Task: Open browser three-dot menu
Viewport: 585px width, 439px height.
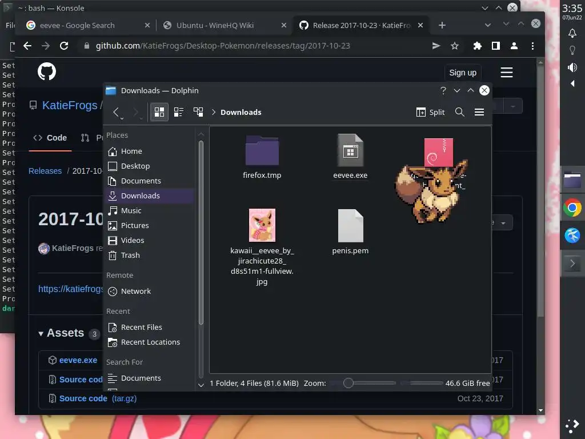Action: click(x=532, y=46)
